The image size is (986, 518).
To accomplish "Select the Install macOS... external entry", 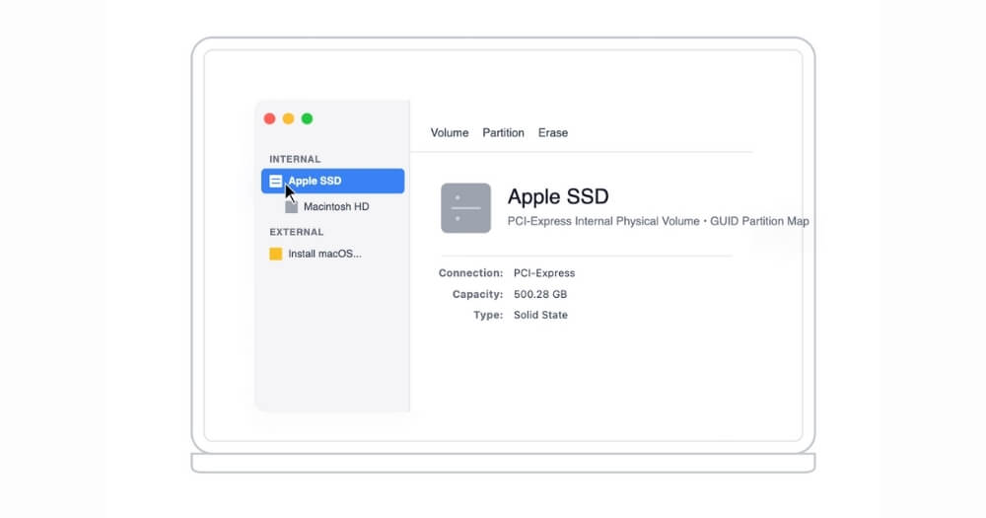I will click(x=324, y=254).
